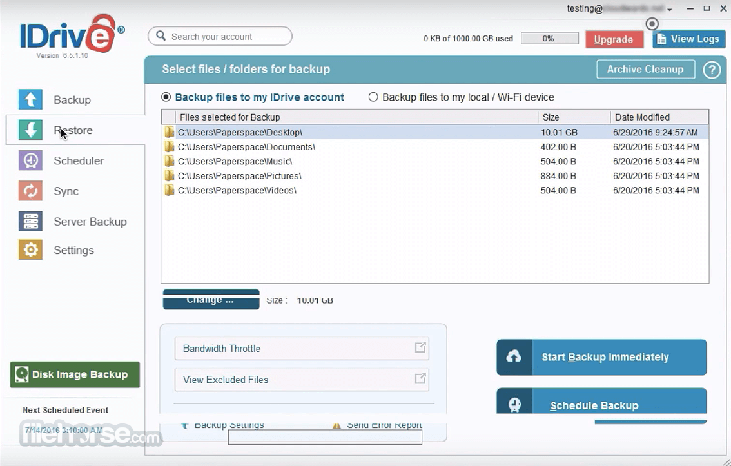
Task: Switch to the Sync tab label
Action: point(66,191)
